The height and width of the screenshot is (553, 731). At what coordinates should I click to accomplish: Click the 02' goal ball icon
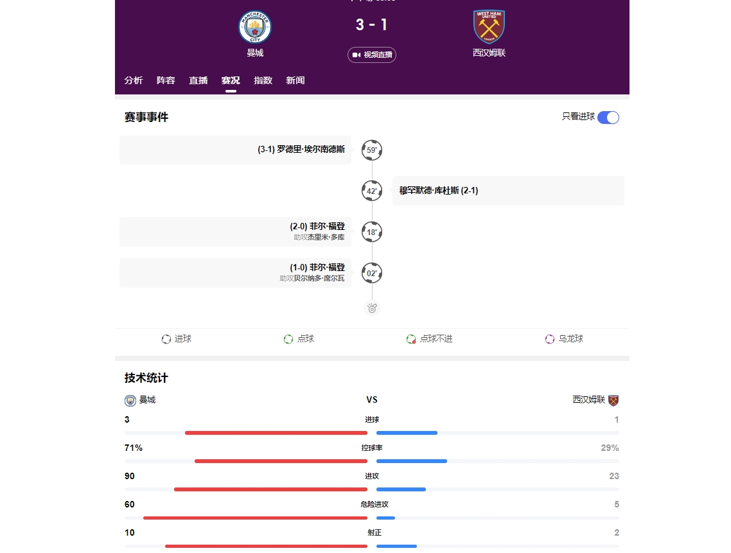pos(372,273)
